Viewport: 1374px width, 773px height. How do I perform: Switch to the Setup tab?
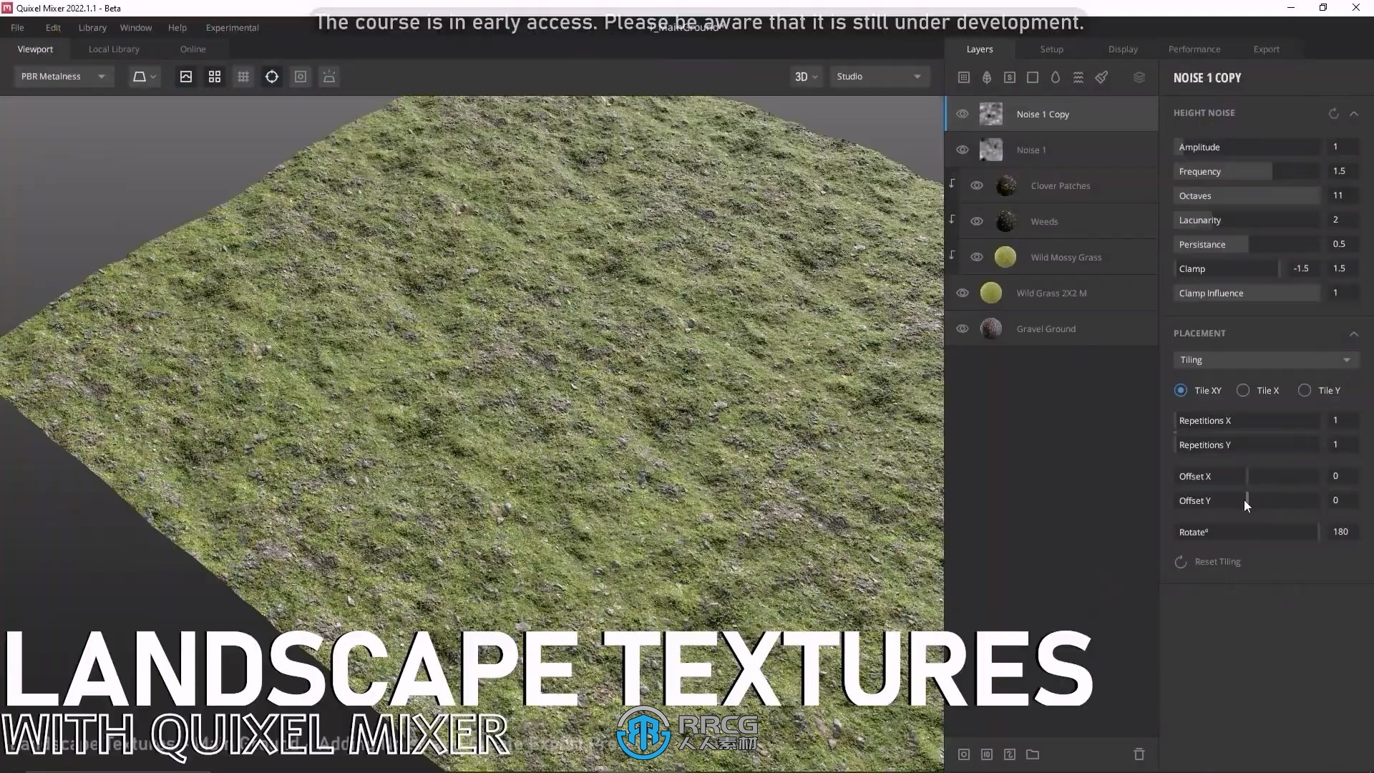click(x=1051, y=49)
